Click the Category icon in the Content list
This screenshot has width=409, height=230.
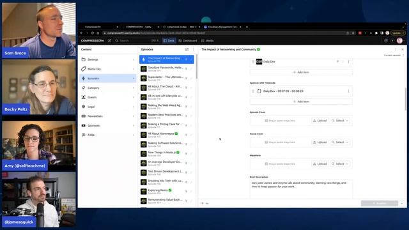(x=84, y=88)
